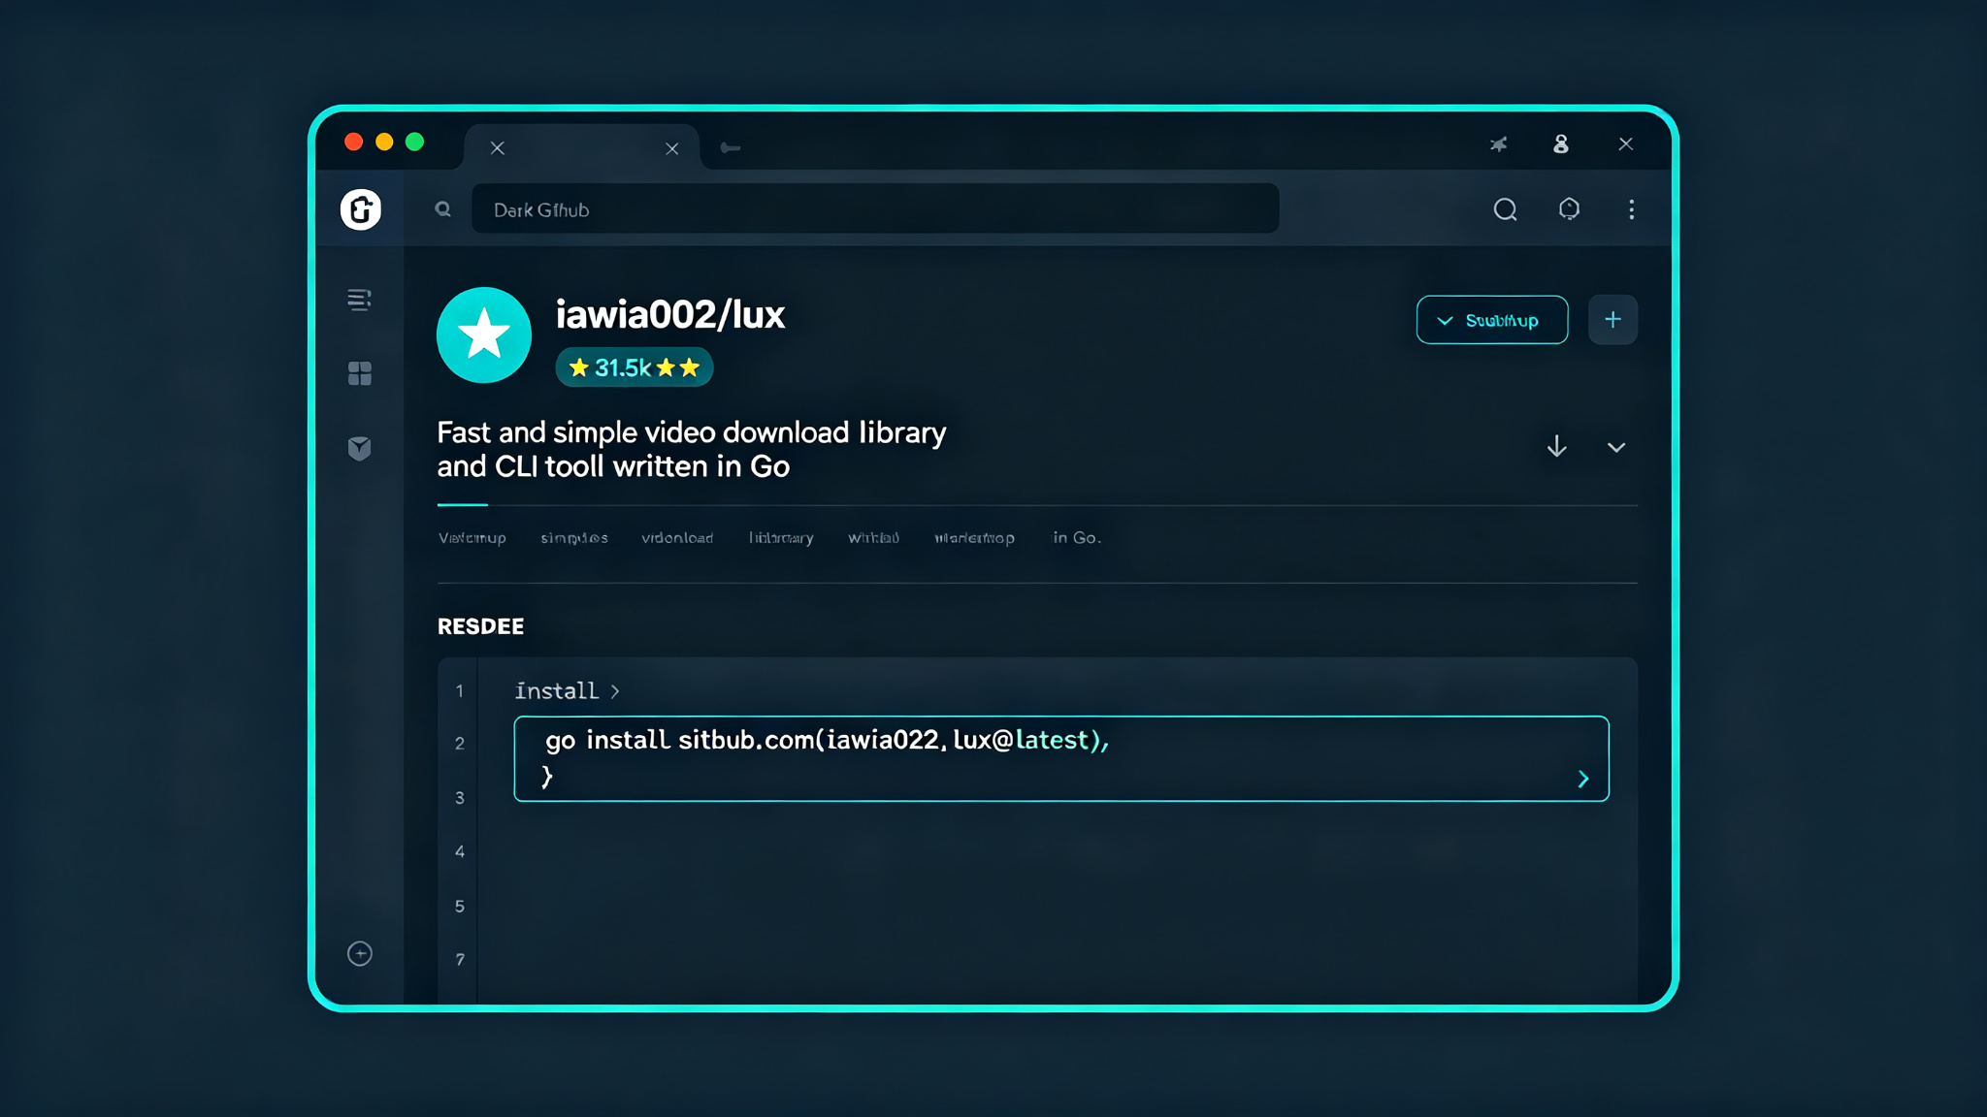Click the GitHub-style logo in the sidebar top

[361, 209]
